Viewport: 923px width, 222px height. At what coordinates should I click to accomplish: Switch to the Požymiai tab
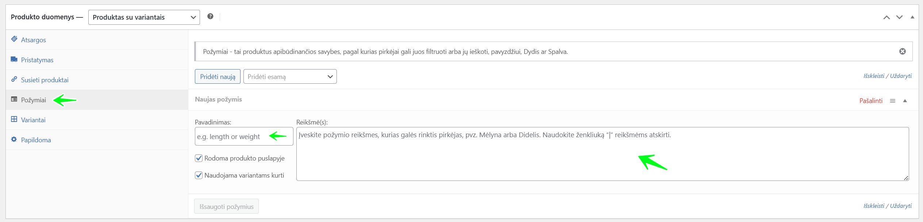34,100
